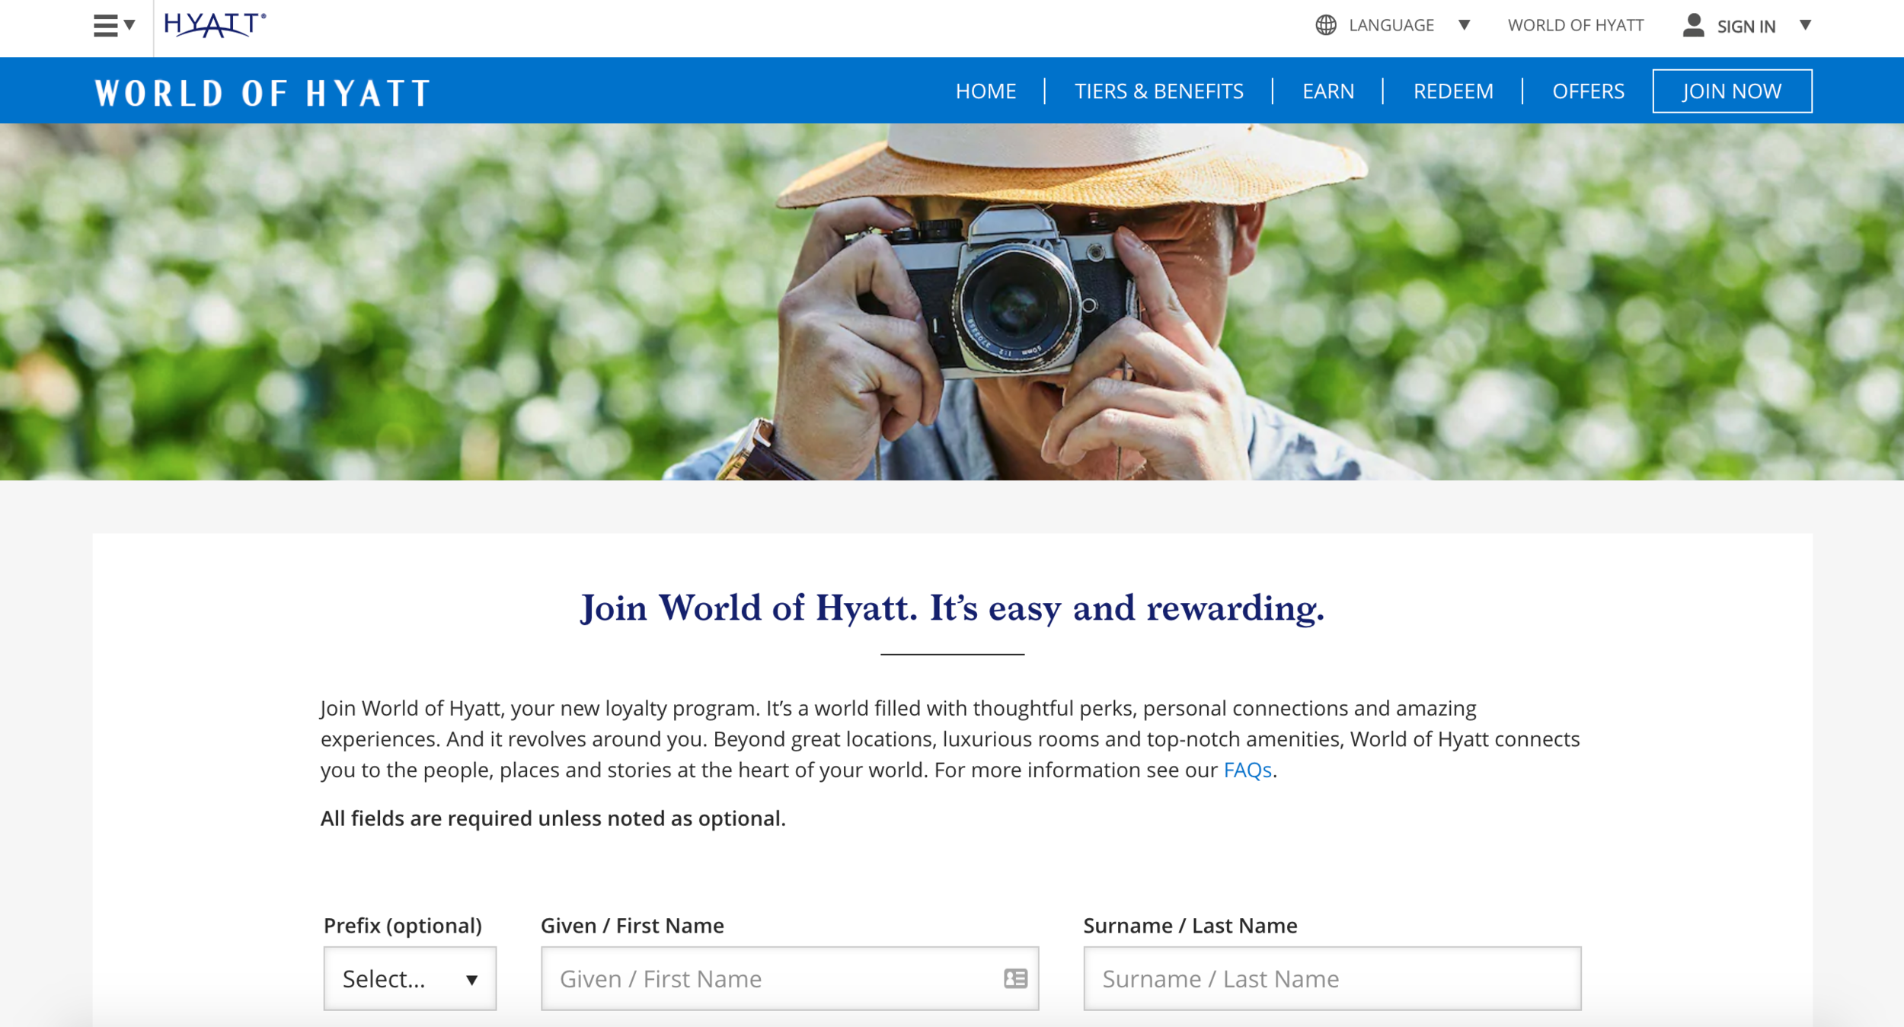Click the arrow beside the hamburger menu
Image resolution: width=1904 pixels, height=1027 pixels.
pos(130,25)
